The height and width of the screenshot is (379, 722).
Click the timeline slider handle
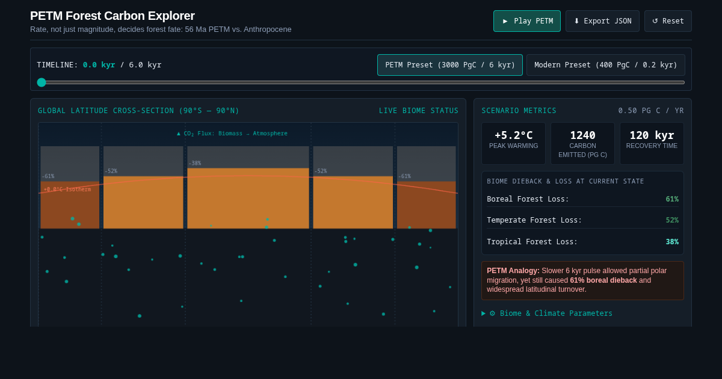pos(42,82)
